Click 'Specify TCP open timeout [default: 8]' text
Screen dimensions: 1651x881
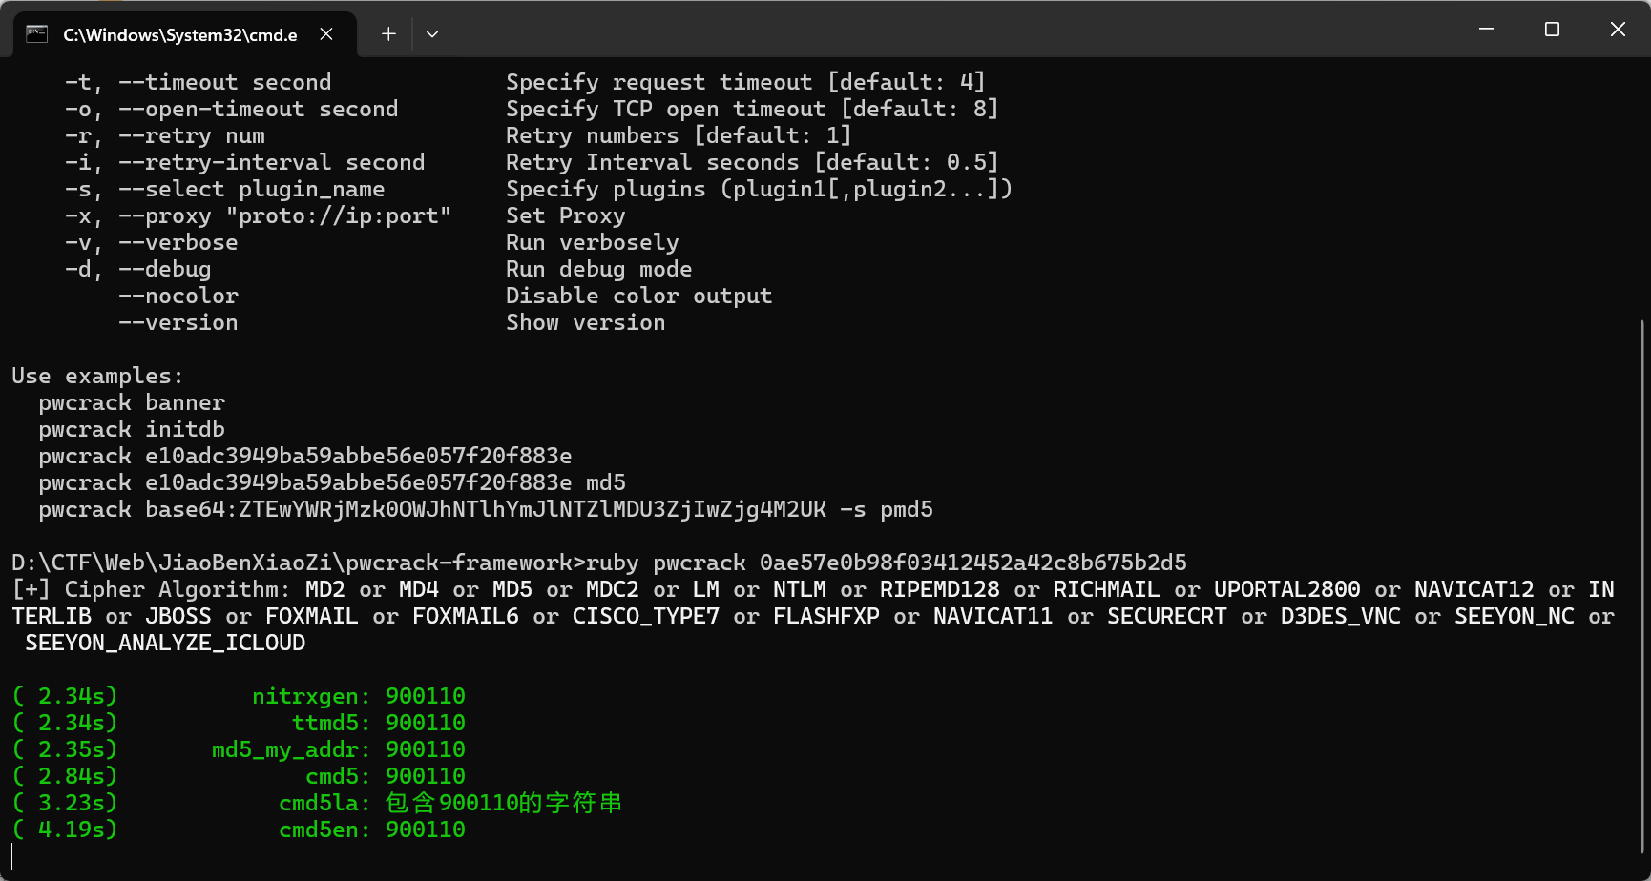point(752,110)
